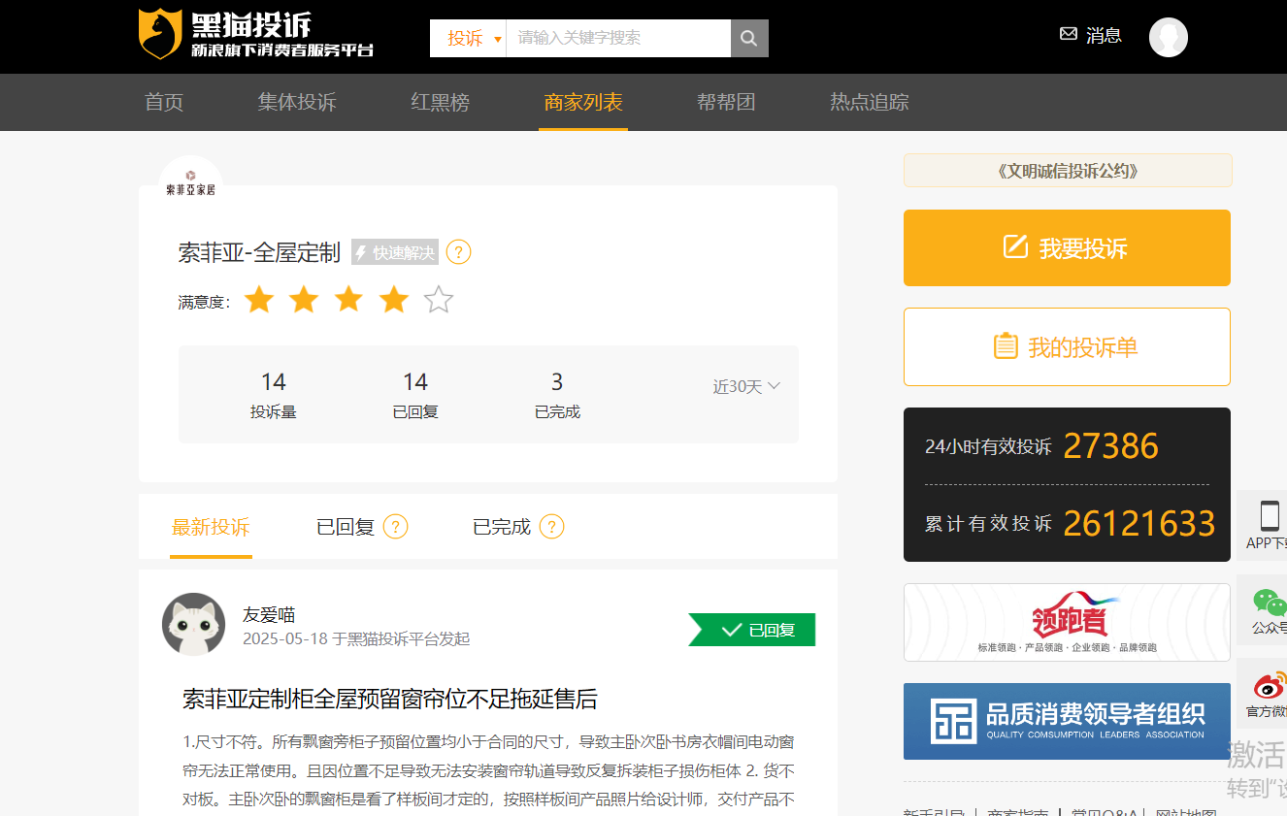Click the APP download phone icon
The height and width of the screenshot is (816, 1287).
pos(1269,515)
